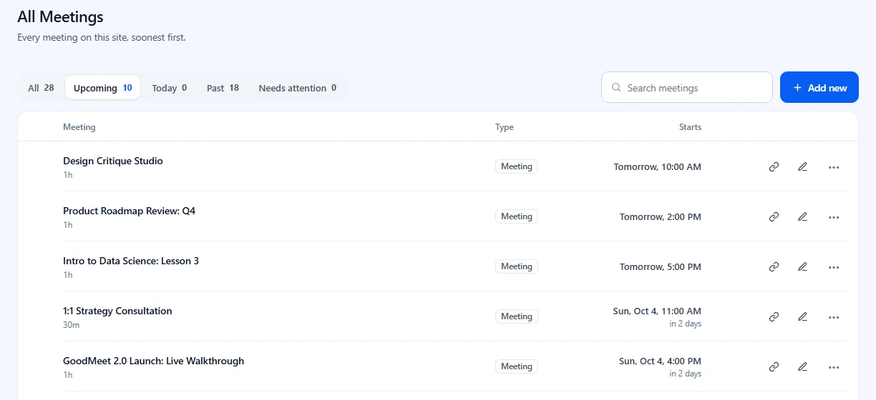Image resolution: width=876 pixels, height=400 pixels.
Task: Focus the Search meetings field
Action: 687,87
